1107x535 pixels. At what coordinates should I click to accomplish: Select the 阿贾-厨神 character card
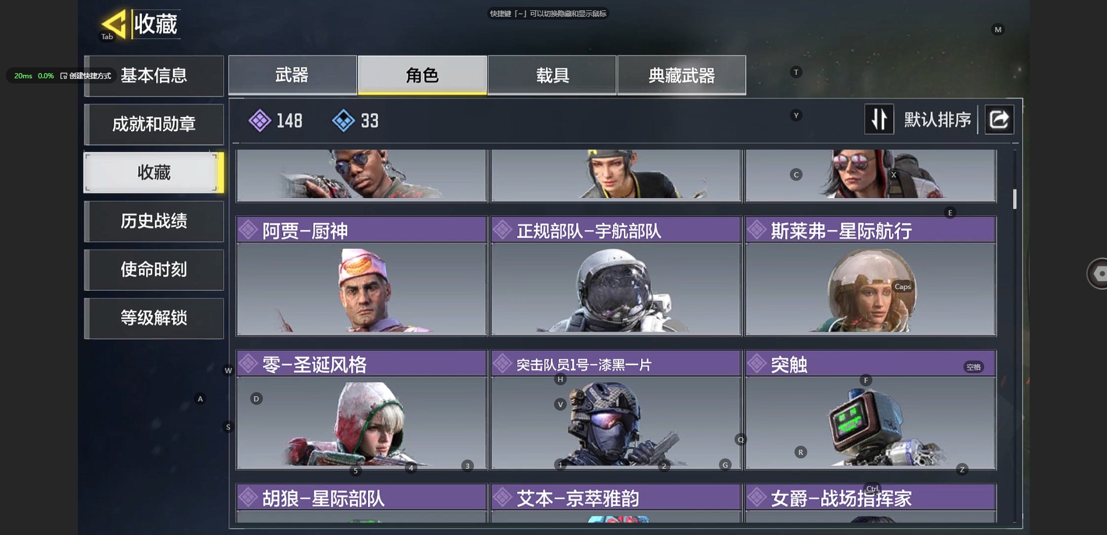tap(362, 276)
